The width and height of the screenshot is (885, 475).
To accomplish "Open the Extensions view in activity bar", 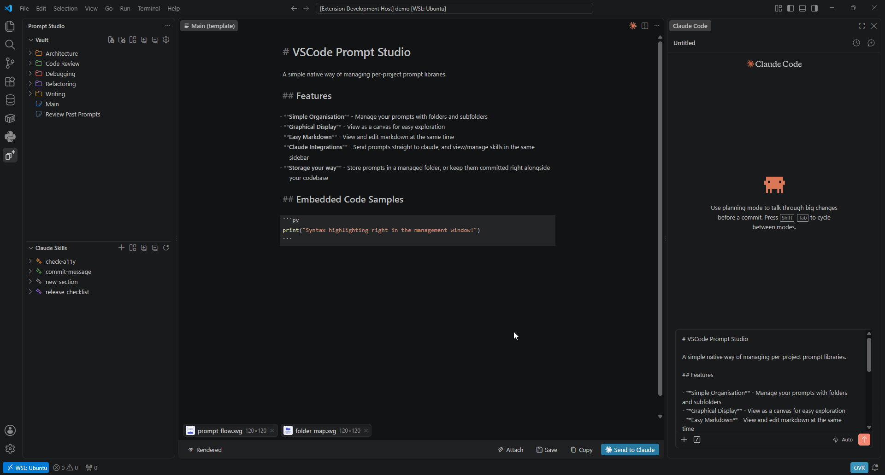I will pyautogui.click(x=10, y=81).
